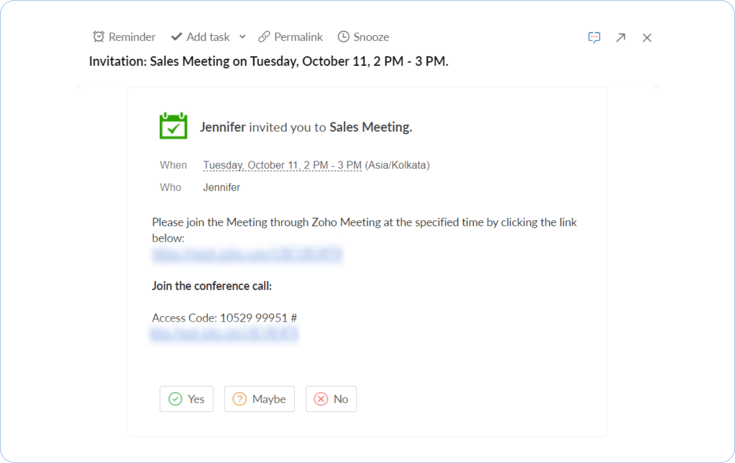Click the green calendar invitation icon
The width and height of the screenshot is (735, 463).
tap(173, 126)
